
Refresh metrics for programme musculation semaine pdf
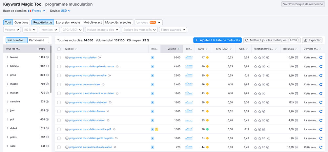pos(321,129)
